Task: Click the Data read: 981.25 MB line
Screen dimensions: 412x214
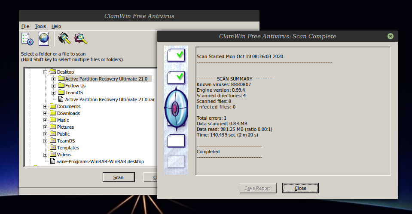Action: [235, 129]
